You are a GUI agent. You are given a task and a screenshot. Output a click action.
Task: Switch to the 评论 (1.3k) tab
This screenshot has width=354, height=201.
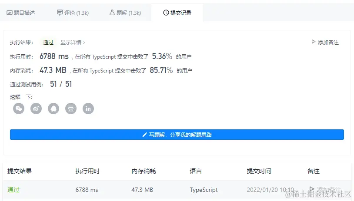tap(73, 13)
